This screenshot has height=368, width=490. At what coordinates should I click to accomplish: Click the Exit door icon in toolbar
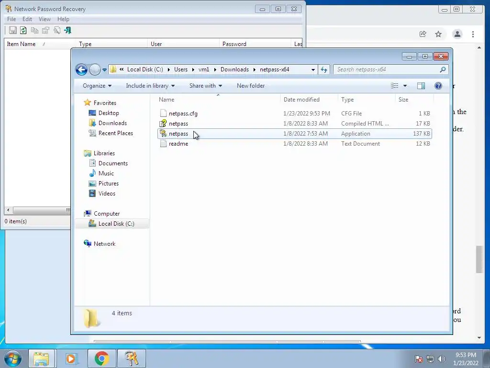[x=67, y=30]
